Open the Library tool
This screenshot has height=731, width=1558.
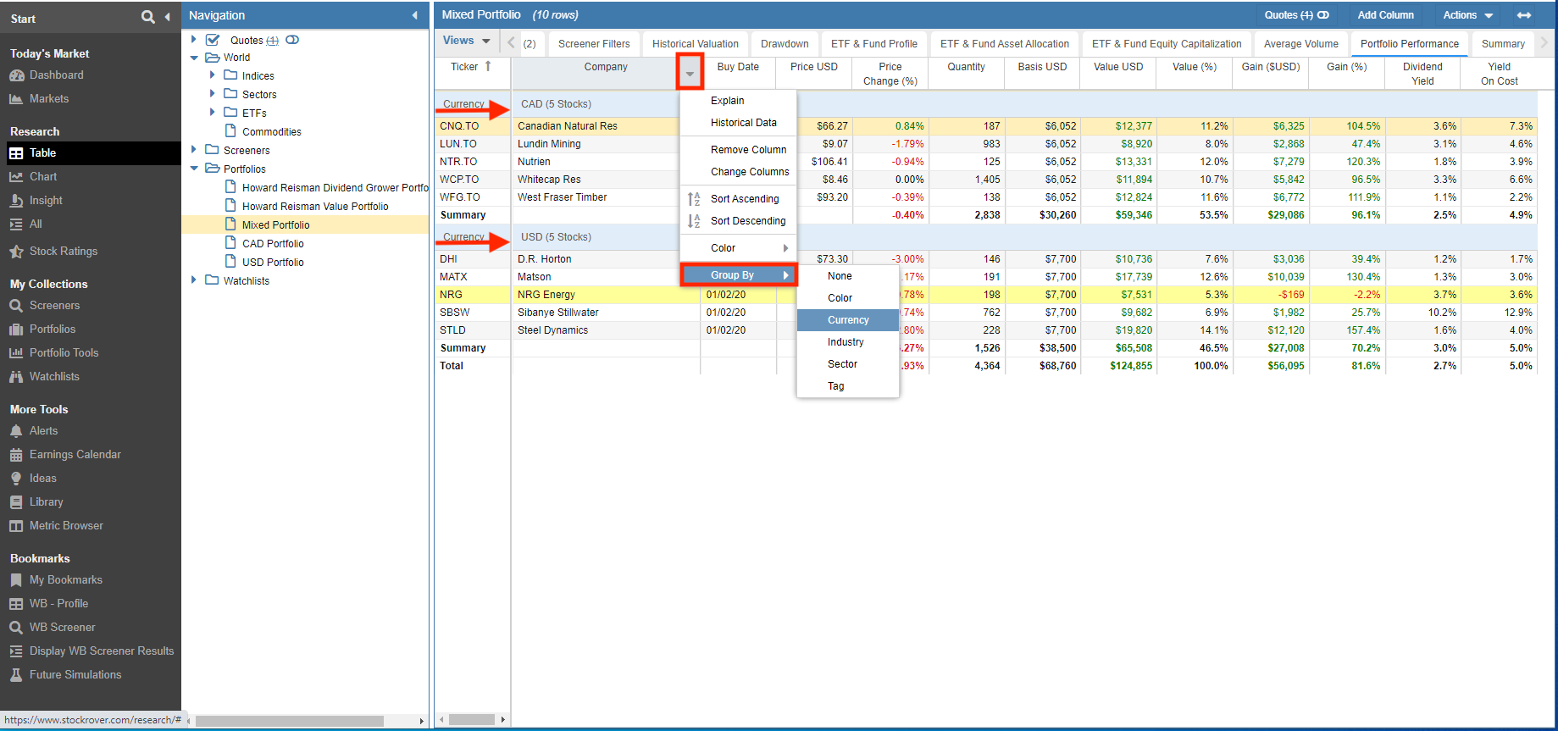[46, 502]
